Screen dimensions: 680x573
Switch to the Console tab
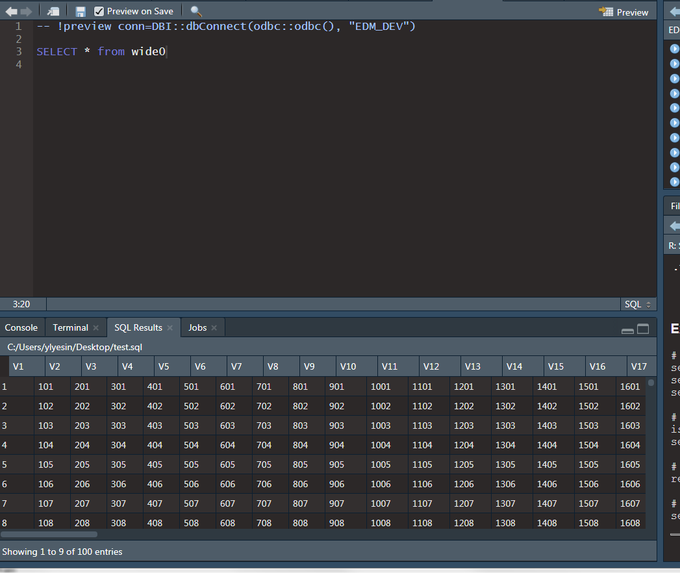coord(21,327)
